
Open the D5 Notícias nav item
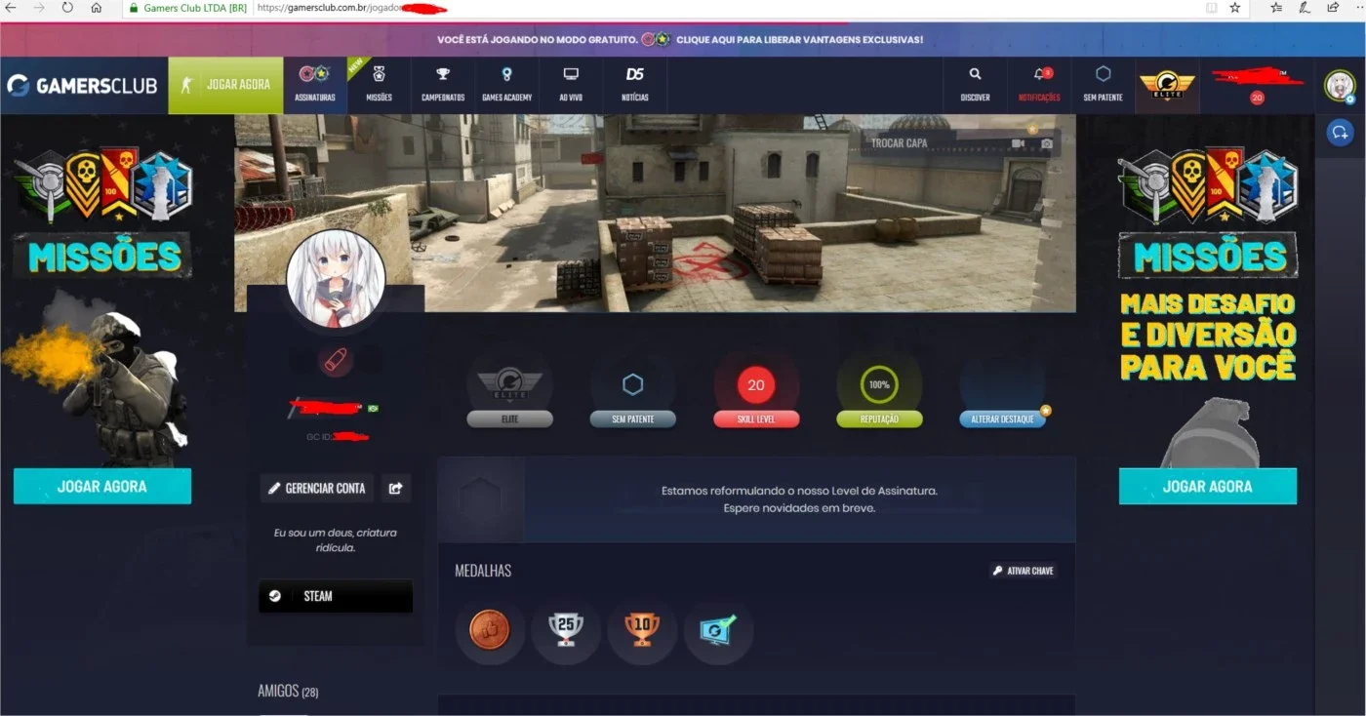click(x=635, y=85)
